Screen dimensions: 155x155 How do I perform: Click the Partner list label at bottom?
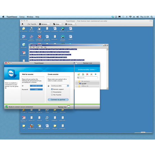(x=62, y=107)
